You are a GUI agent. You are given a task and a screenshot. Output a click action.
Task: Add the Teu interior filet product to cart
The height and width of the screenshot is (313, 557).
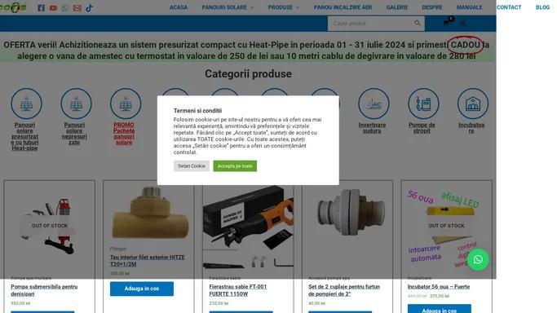[x=142, y=289]
